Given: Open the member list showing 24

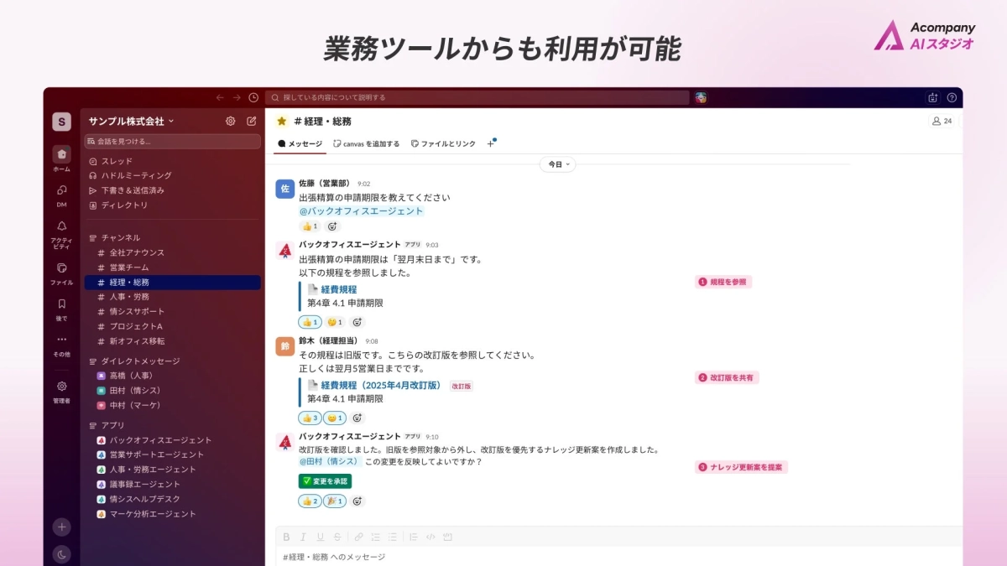Looking at the screenshot, I should pos(942,122).
